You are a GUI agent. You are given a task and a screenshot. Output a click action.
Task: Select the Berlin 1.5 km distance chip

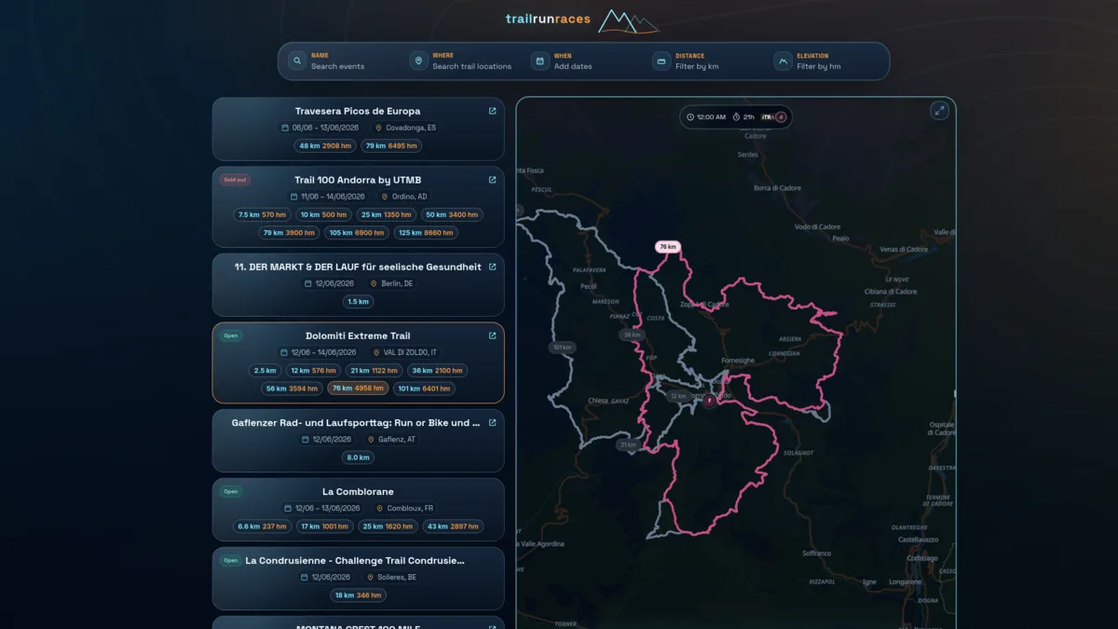pyautogui.click(x=358, y=301)
